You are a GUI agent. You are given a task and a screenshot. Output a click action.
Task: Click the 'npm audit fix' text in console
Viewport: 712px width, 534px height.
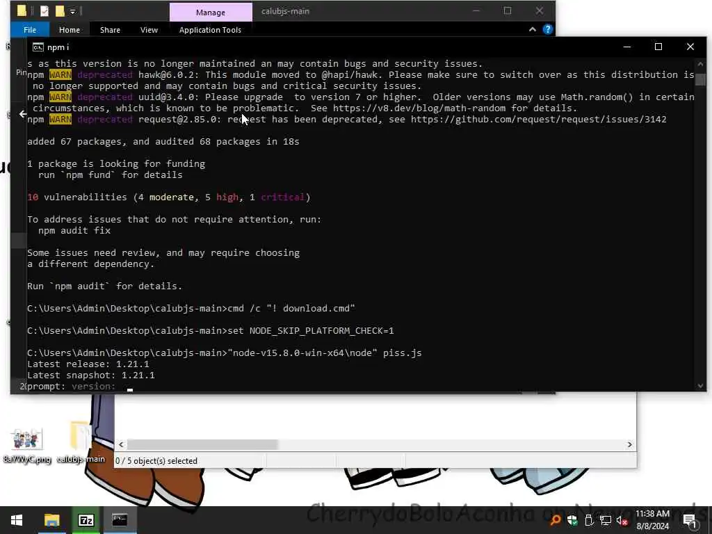74,231
